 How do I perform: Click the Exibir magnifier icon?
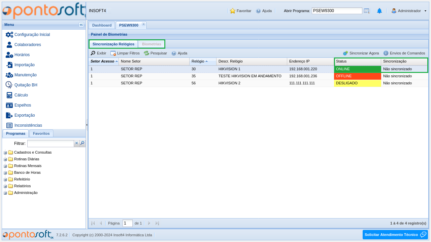[93, 53]
